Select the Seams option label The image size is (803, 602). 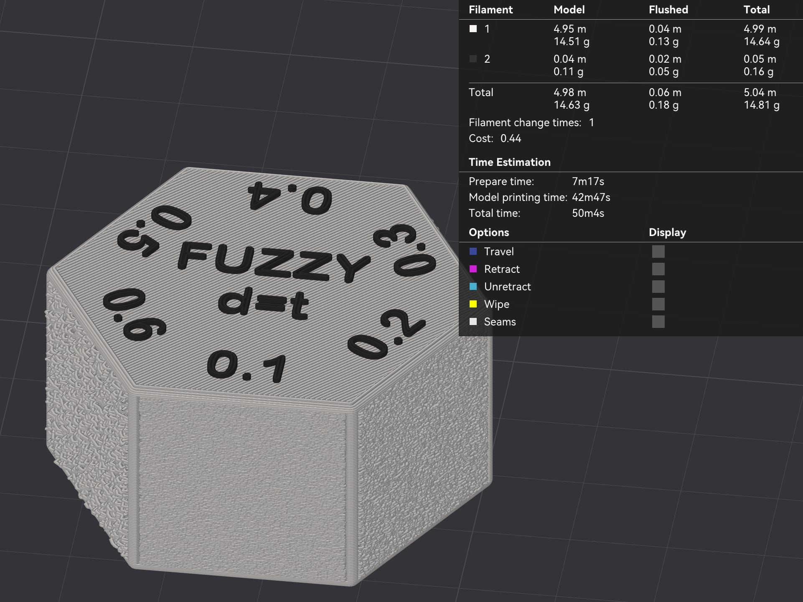tap(500, 322)
